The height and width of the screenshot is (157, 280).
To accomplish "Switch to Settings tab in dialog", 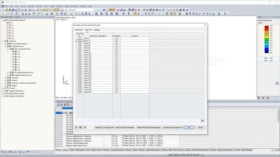I will [97, 30].
